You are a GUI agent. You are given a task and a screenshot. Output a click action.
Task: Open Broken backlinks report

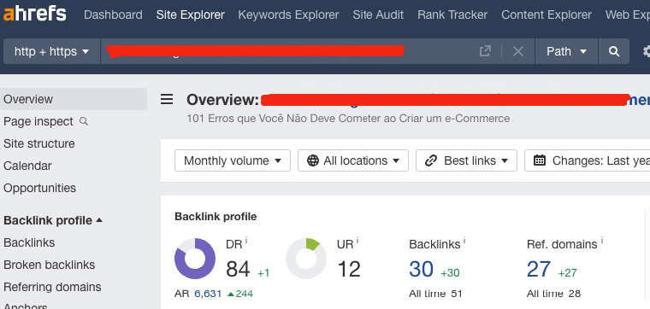click(x=49, y=265)
